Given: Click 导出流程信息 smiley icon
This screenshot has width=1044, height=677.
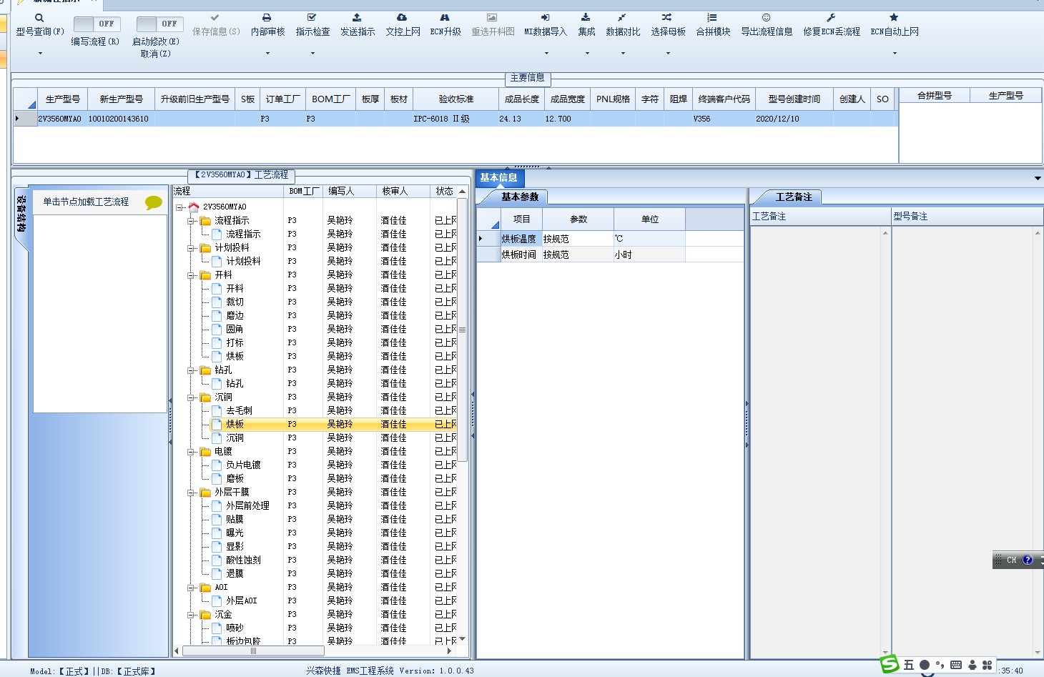Looking at the screenshot, I should [x=766, y=17].
